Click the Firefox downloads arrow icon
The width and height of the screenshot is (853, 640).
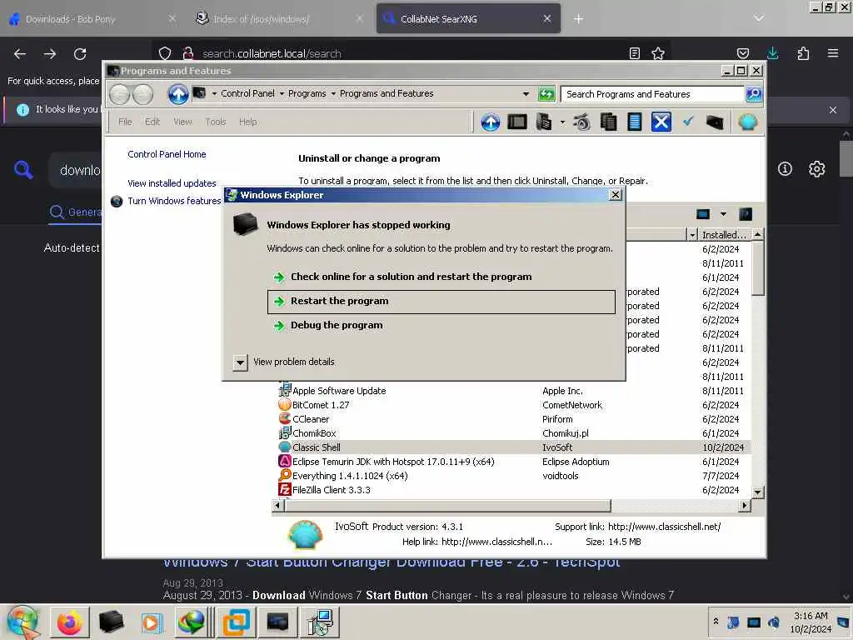tap(772, 52)
